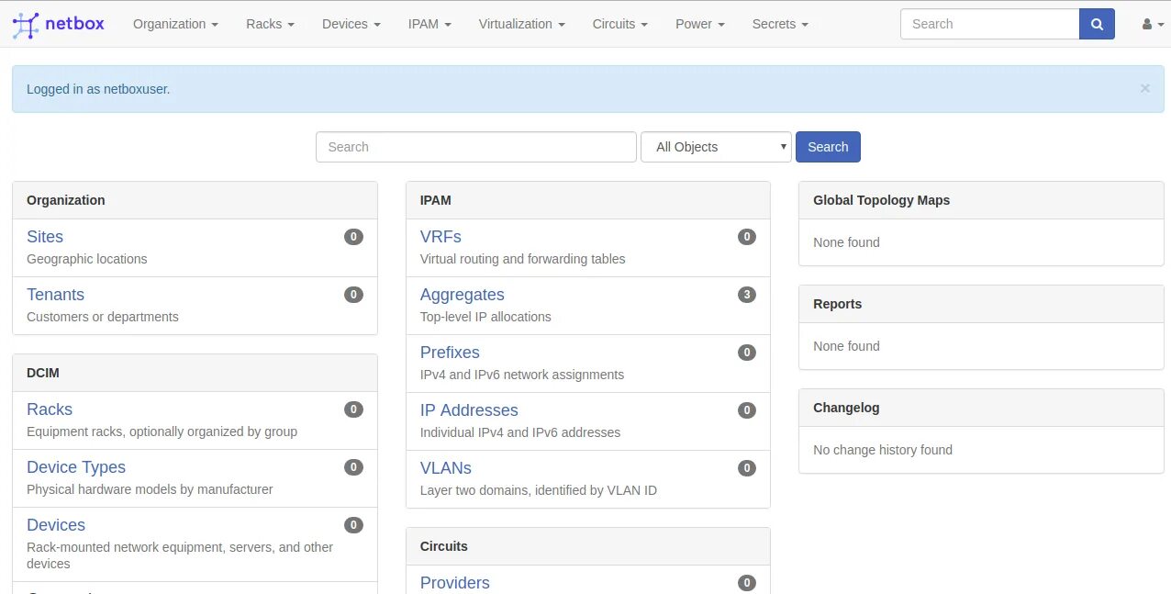Open the Power menu
Viewport: 1171px width, 594px height.
click(x=699, y=24)
